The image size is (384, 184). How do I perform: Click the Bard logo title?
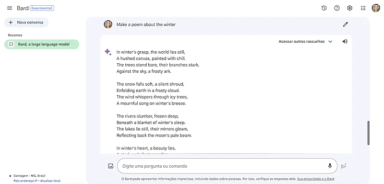point(23,8)
